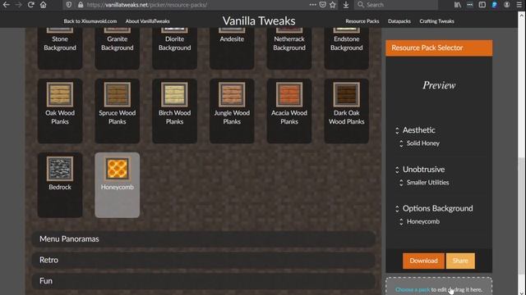Reload the page with refresh icon
Image resolution: width=526 pixels, height=295 pixels.
click(x=31, y=5)
